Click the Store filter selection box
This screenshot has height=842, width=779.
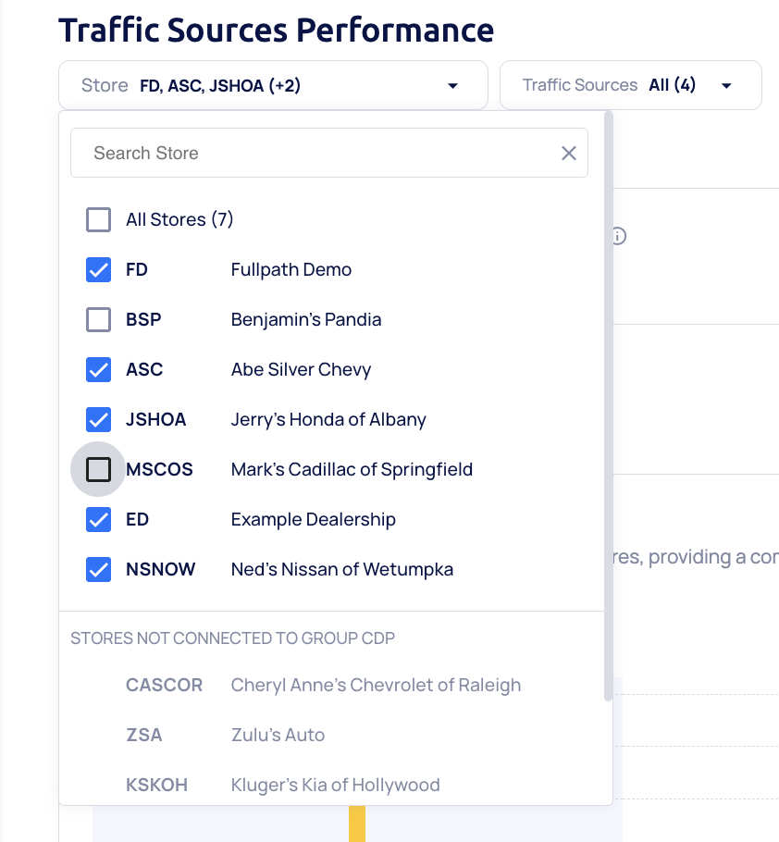coord(272,86)
